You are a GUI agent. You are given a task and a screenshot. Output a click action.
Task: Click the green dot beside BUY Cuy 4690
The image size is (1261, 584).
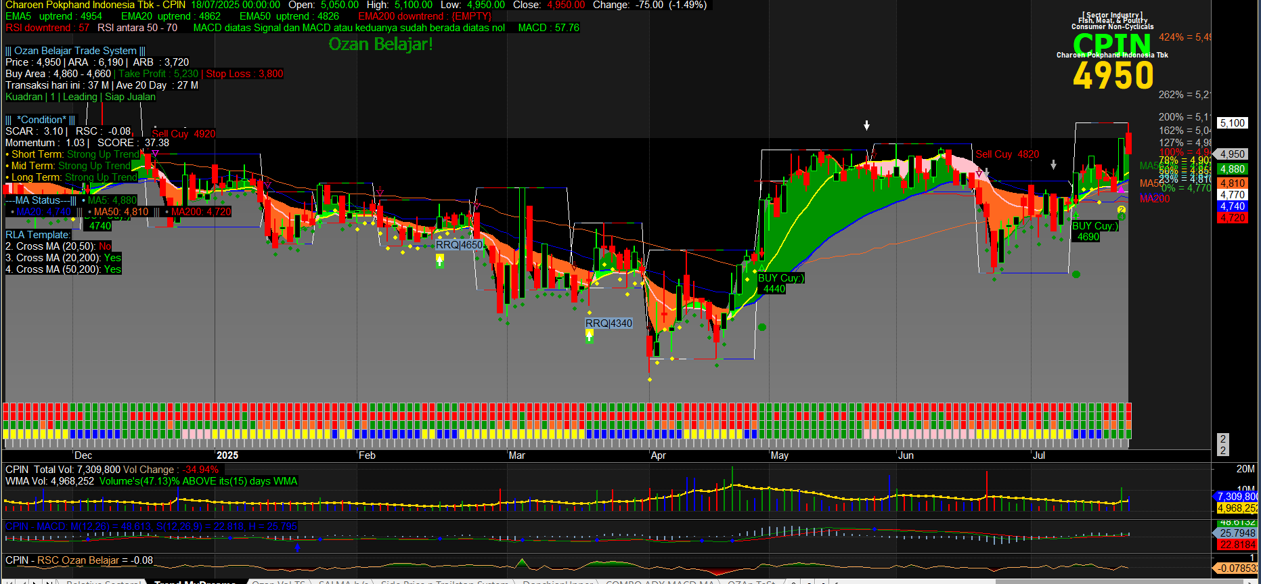pyautogui.click(x=1076, y=274)
